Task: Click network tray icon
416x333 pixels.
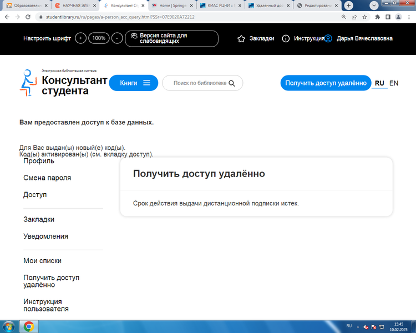Action: 382,327
